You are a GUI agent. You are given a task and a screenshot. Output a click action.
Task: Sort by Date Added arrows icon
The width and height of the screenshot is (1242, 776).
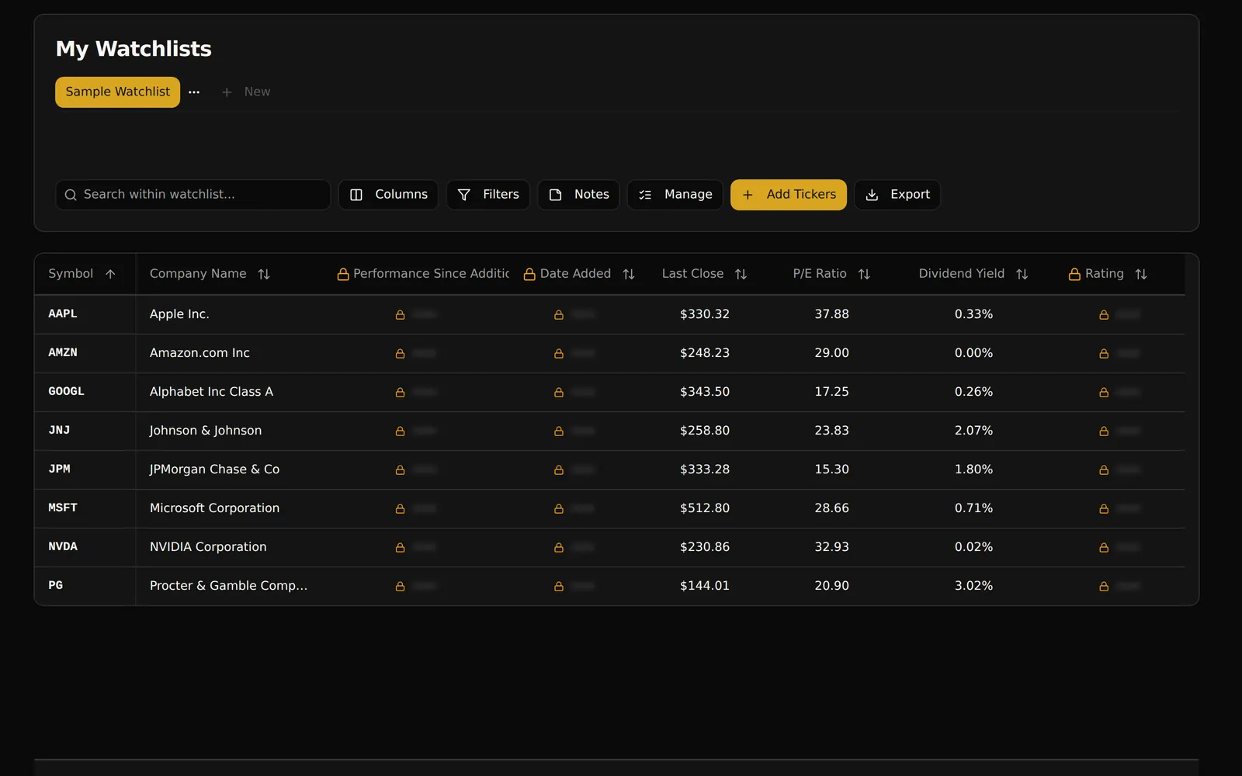pyautogui.click(x=629, y=274)
